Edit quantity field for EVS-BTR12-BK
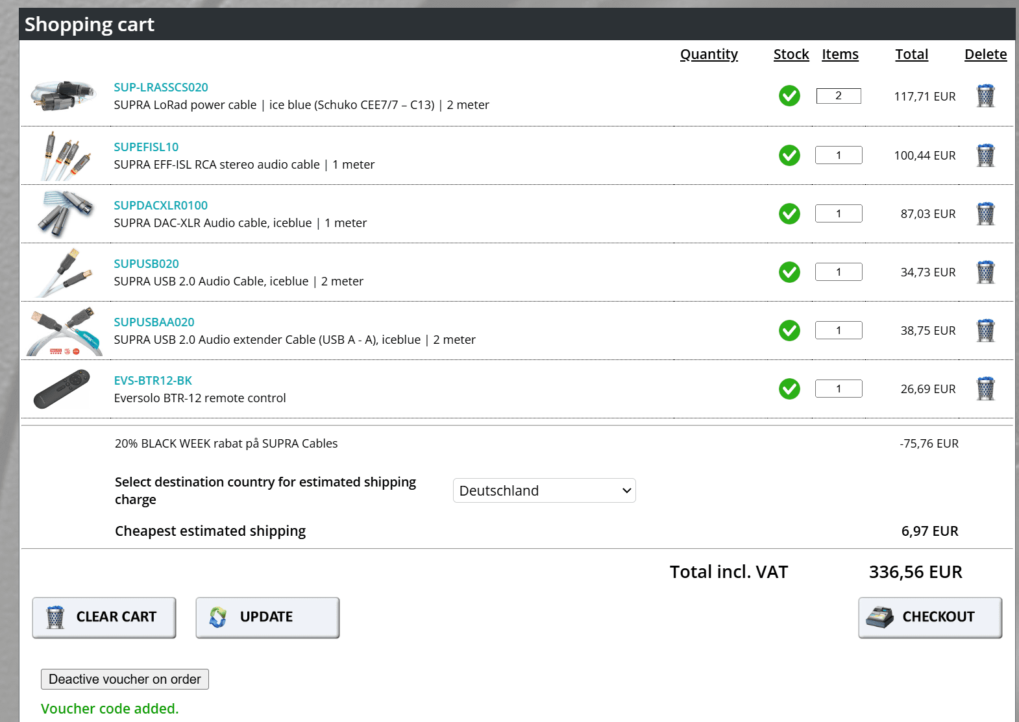Image resolution: width=1019 pixels, height=722 pixels. click(839, 389)
